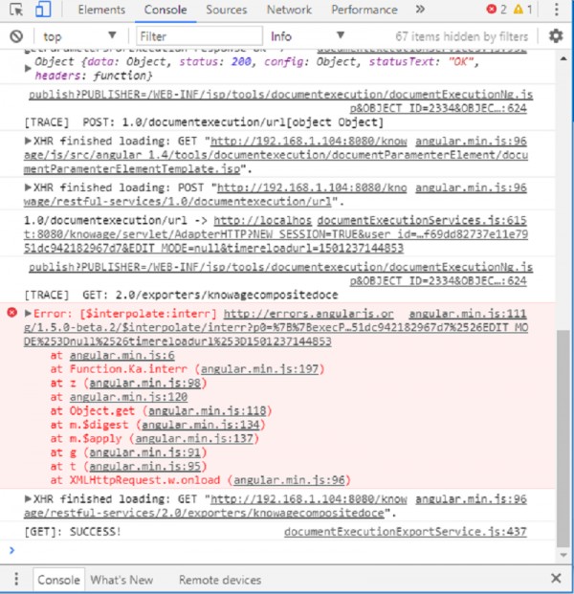The width and height of the screenshot is (574, 594).
Task: Switch to the Console tab
Action: (166, 10)
